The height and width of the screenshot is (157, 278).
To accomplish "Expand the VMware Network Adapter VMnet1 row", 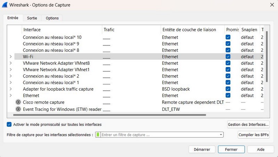I will [x=11, y=69].
